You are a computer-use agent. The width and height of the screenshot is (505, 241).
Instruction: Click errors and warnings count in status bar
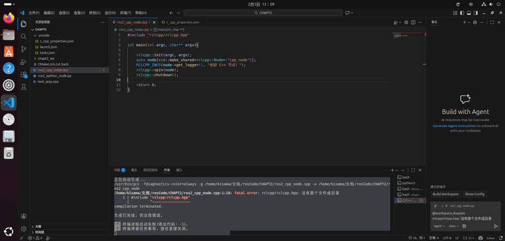pyautogui.click(x=35, y=238)
